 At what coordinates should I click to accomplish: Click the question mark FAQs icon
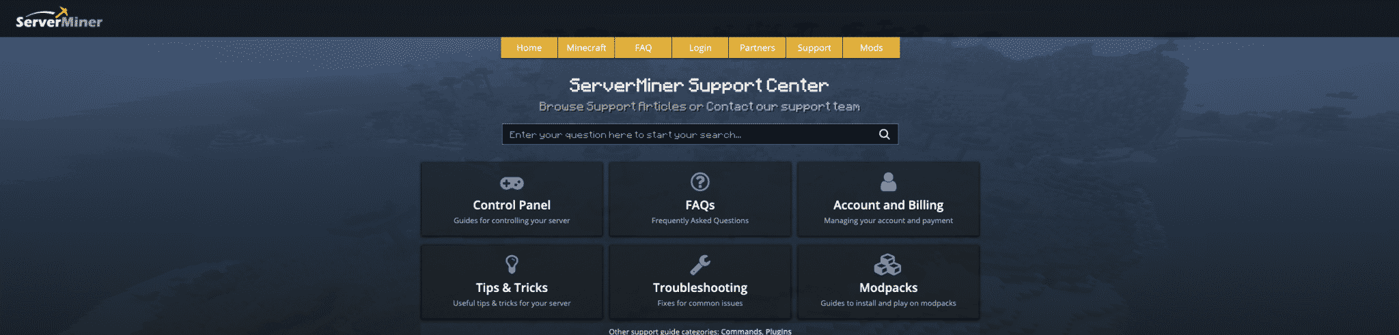pos(700,182)
